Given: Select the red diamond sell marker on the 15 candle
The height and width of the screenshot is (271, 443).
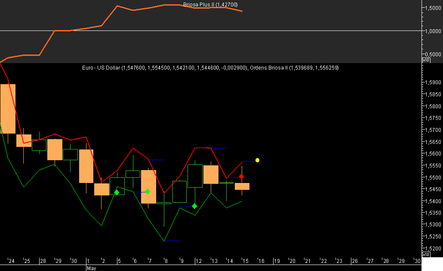Looking at the screenshot, I should pyautogui.click(x=242, y=177).
